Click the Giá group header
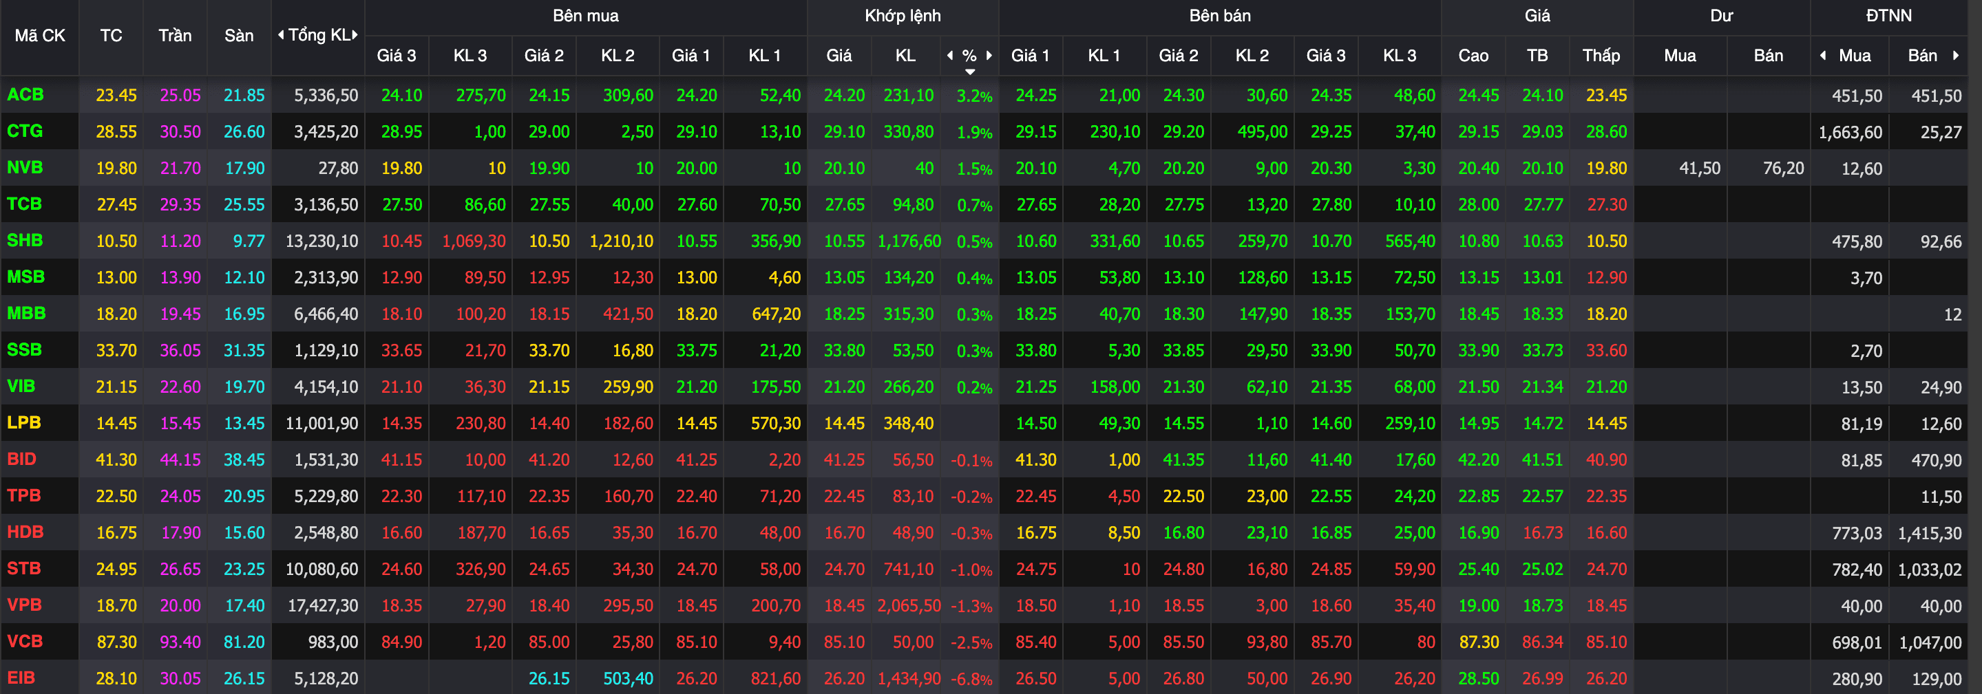Viewport: 1982px width, 694px height. pos(1537,15)
